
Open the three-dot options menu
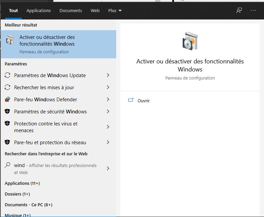tap(253, 10)
